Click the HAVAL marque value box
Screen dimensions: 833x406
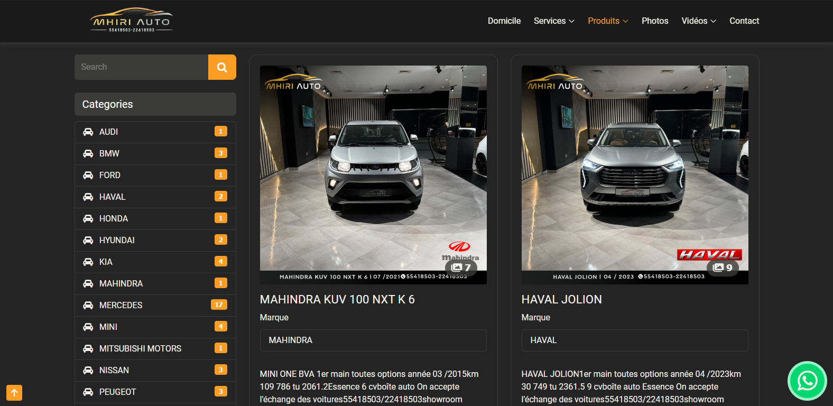pyautogui.click(x=635, y=340)
